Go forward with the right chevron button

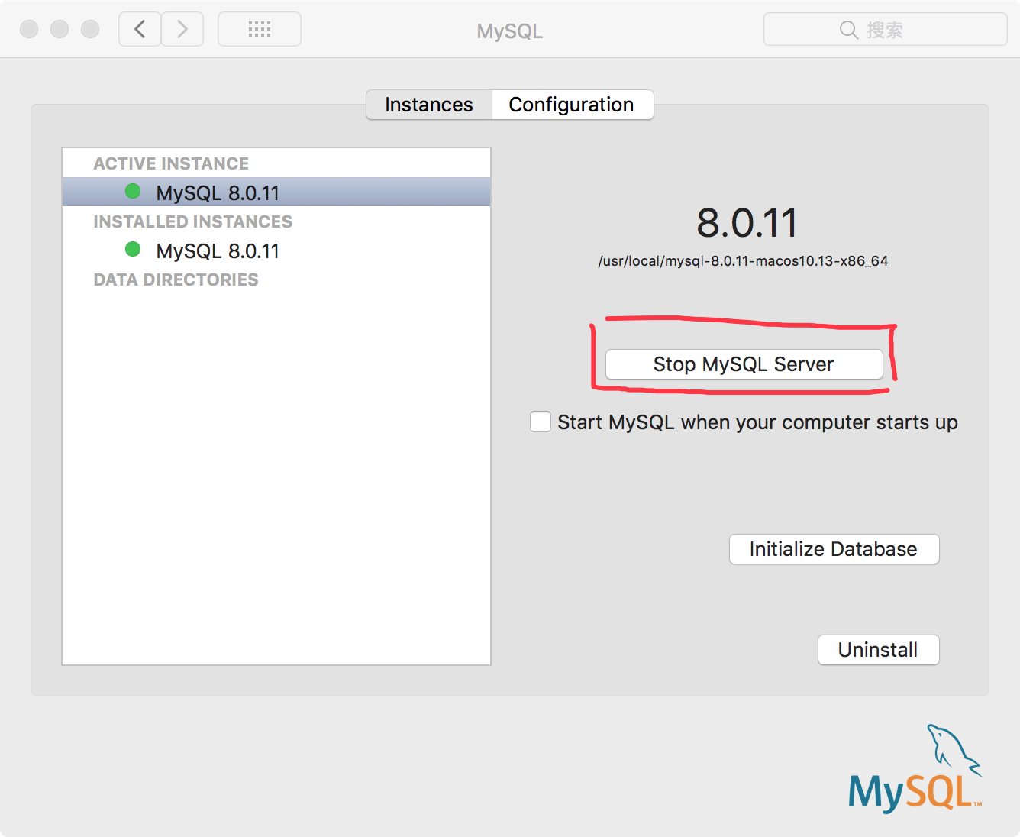[182, 29]
